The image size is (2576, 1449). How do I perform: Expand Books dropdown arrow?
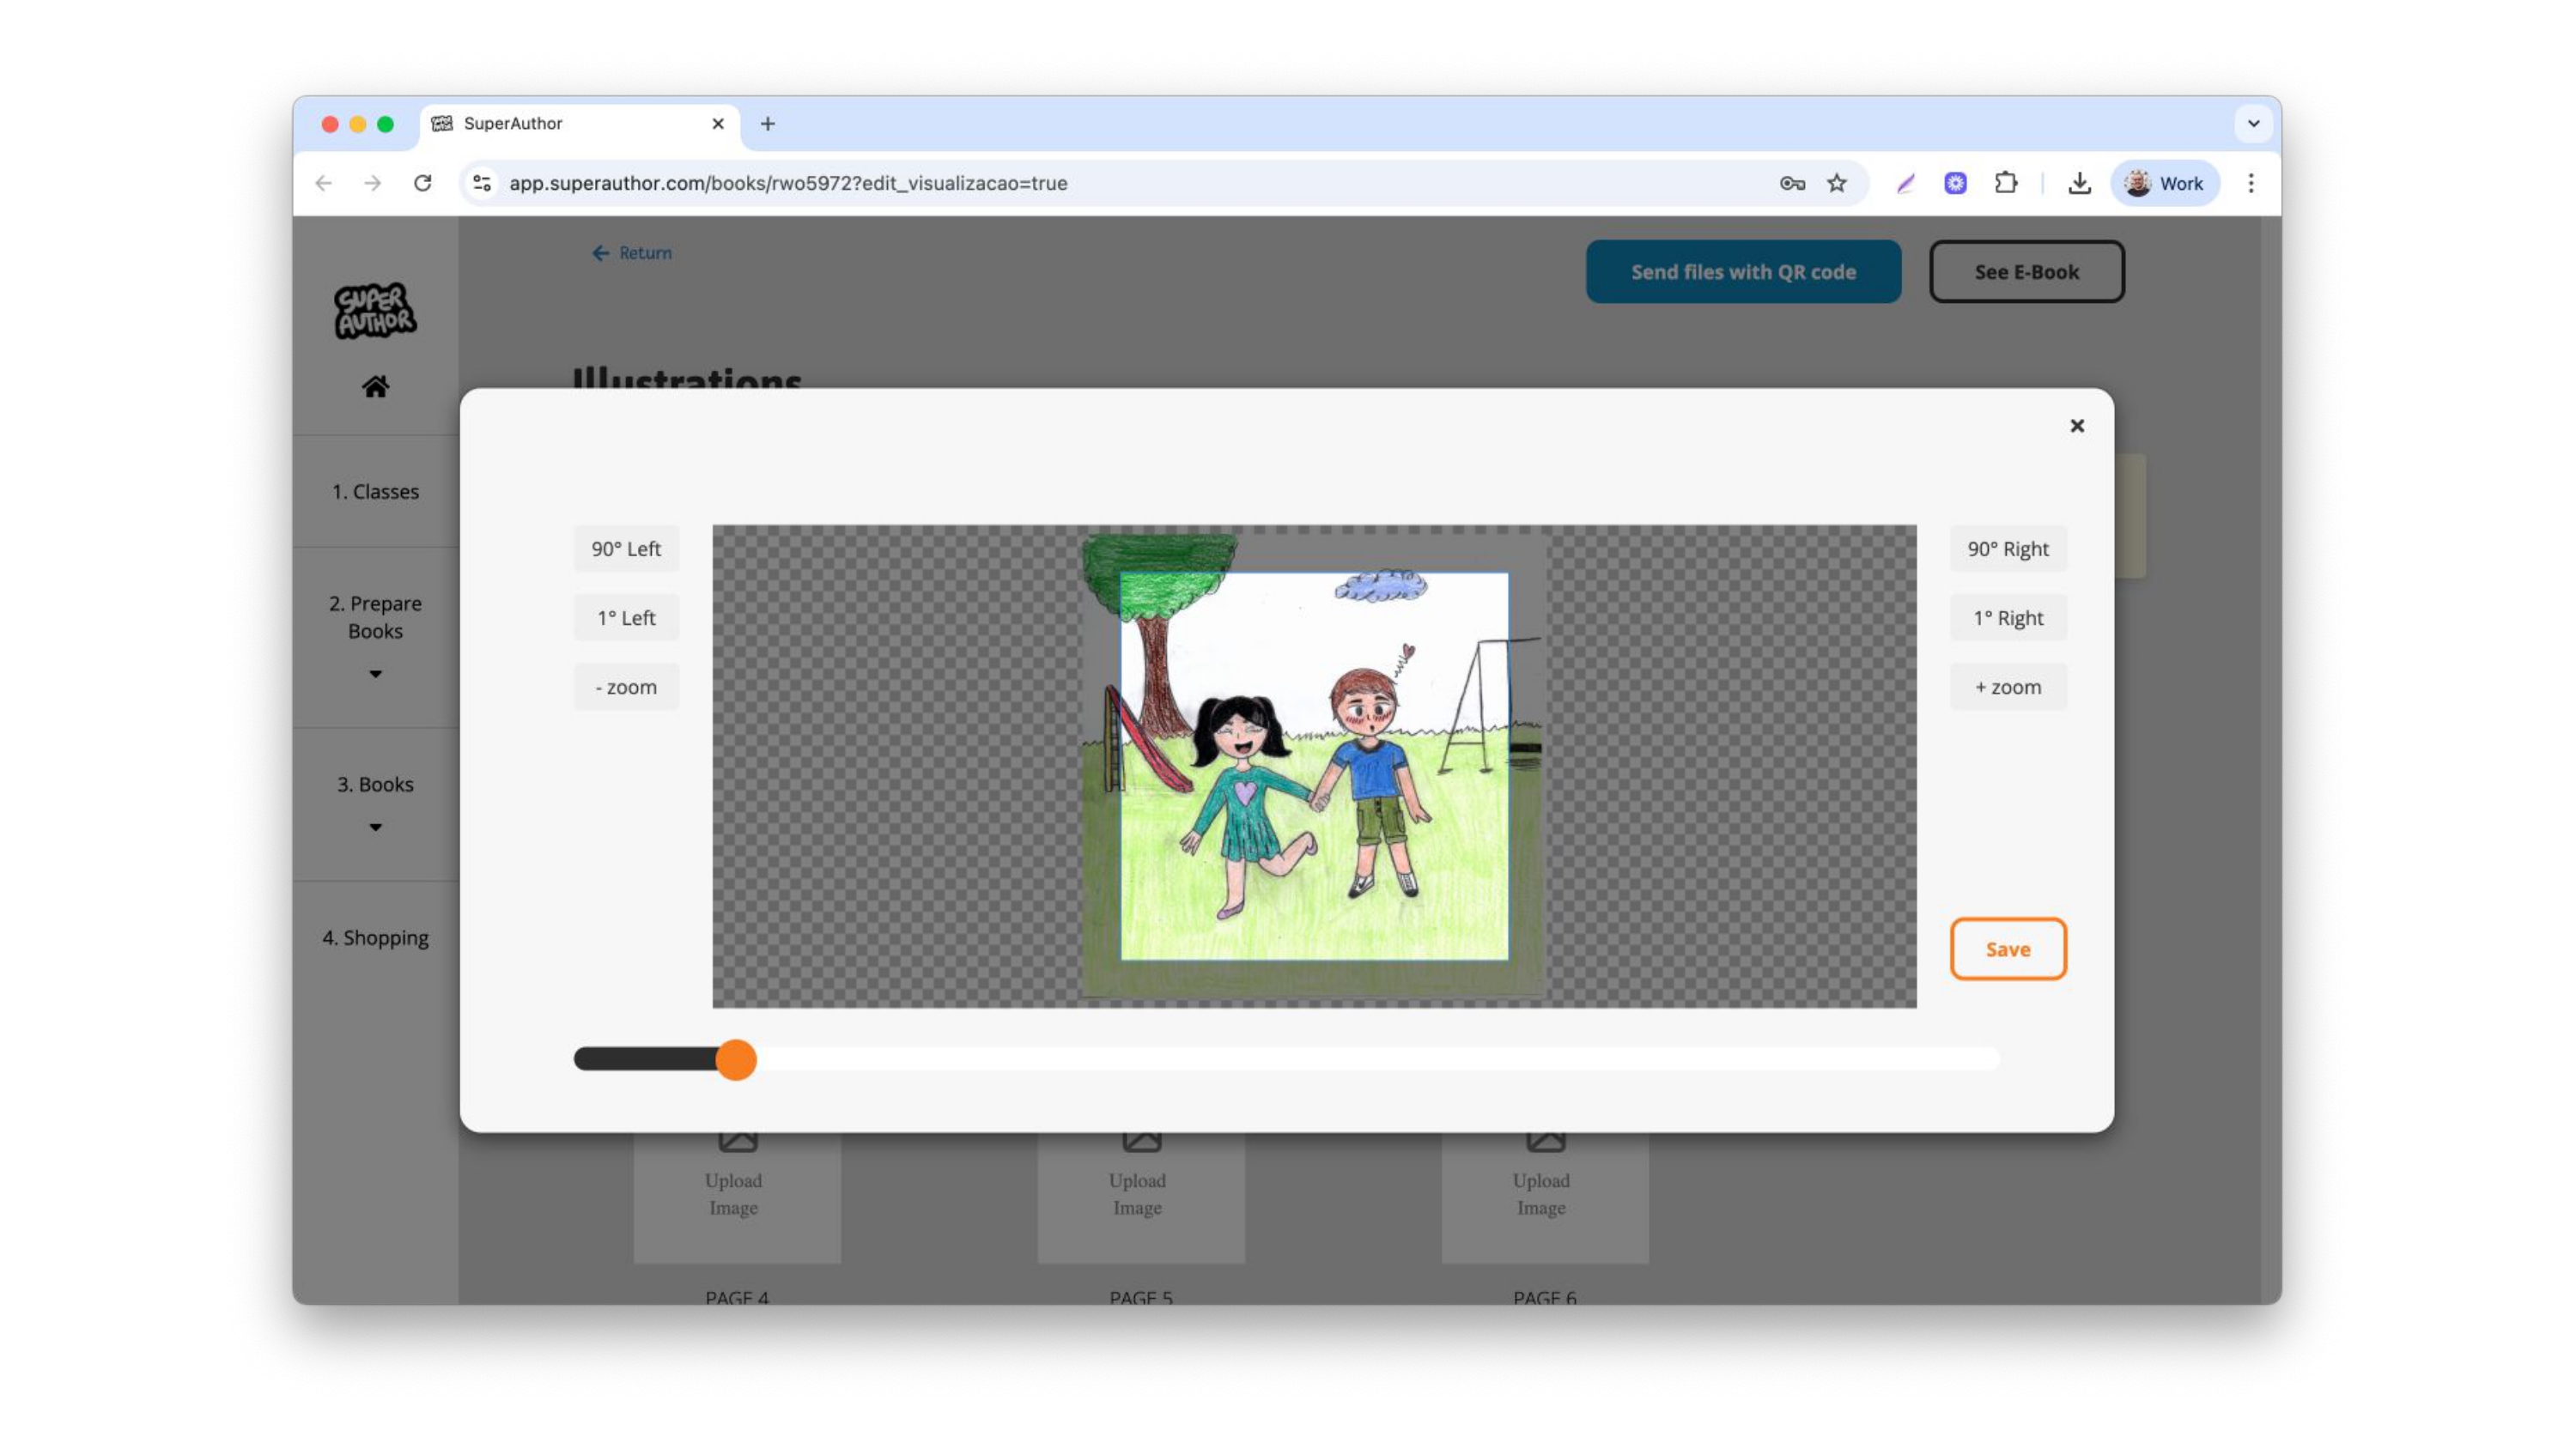pos(375,827)
